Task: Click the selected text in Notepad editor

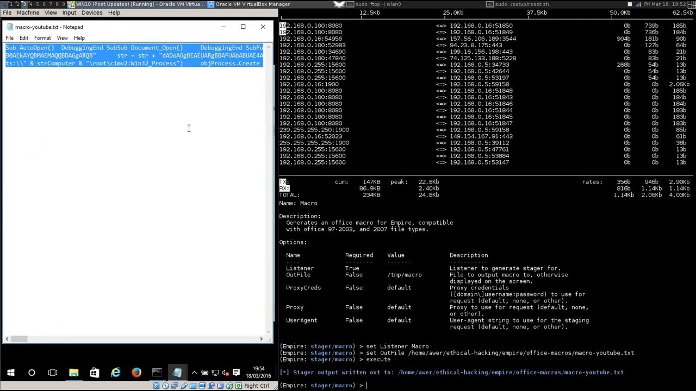Action: coord(134,55)
